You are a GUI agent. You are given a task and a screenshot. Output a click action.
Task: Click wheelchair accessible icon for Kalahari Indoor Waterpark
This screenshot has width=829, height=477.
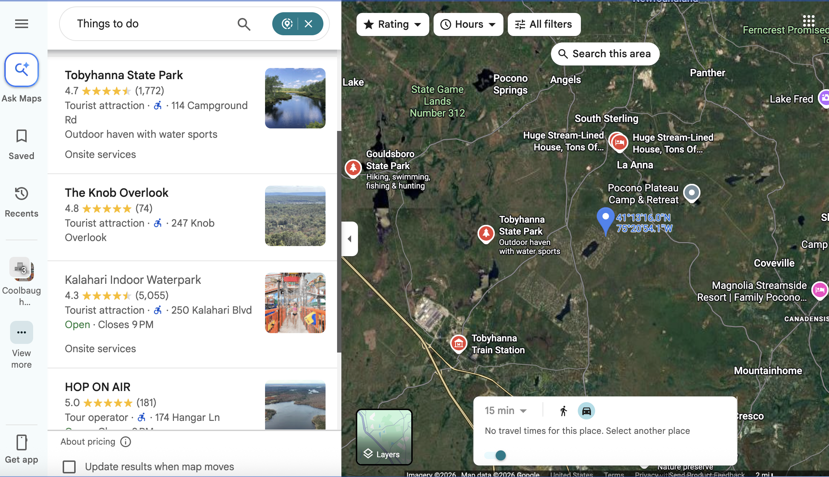(x=158, y=310)
